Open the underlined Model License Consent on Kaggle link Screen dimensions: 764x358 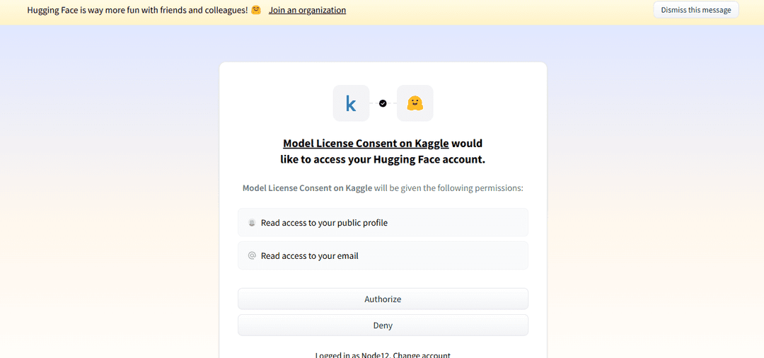[366, 143]
